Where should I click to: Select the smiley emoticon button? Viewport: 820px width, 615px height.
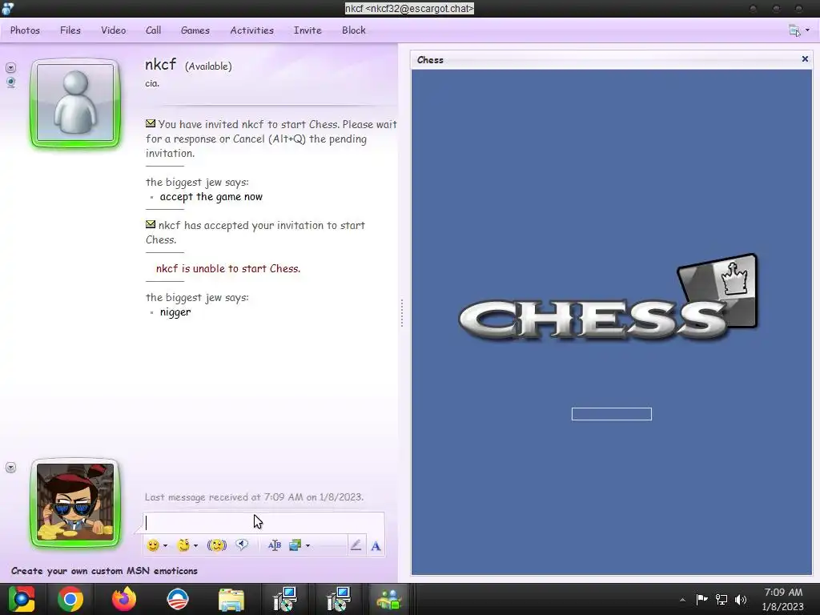pyautogui.click(x=153, y=545)
